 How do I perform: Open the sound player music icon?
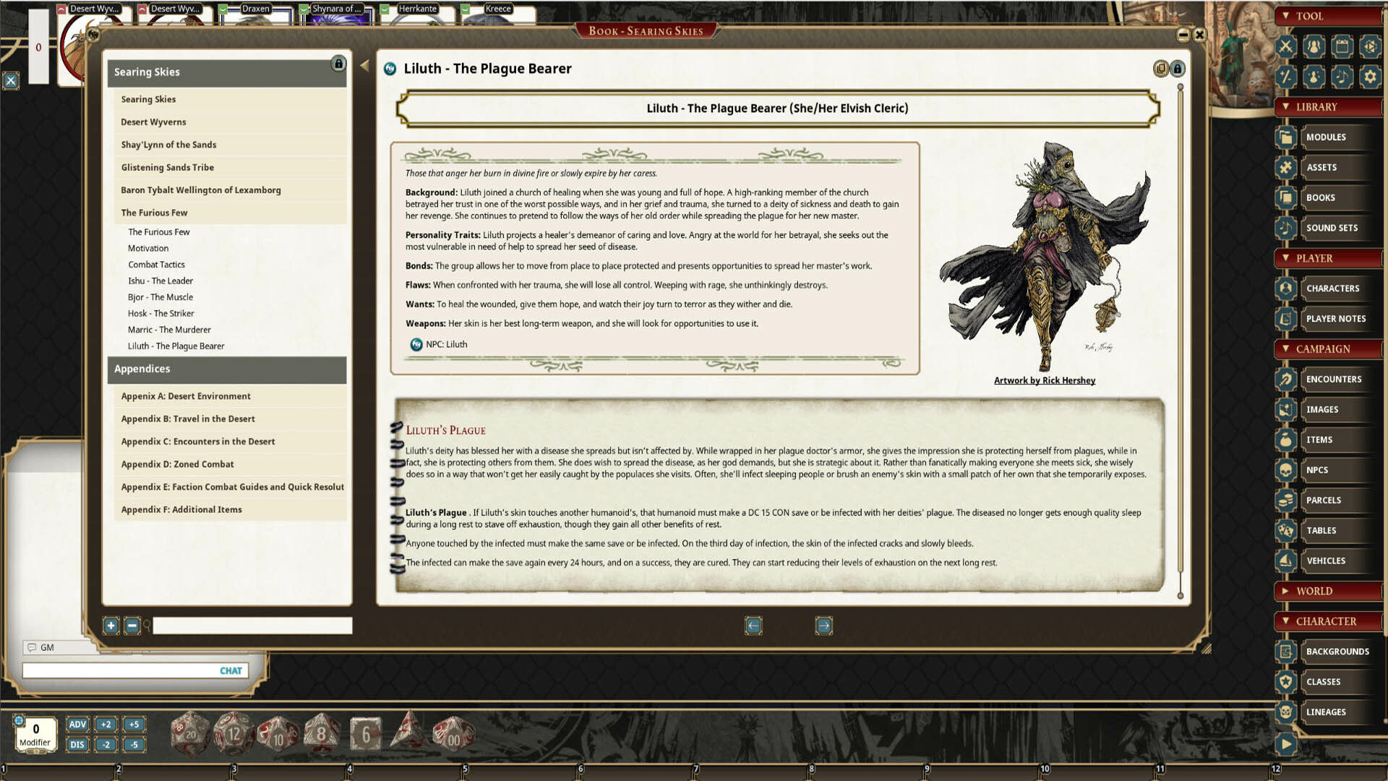(1342, 77)
